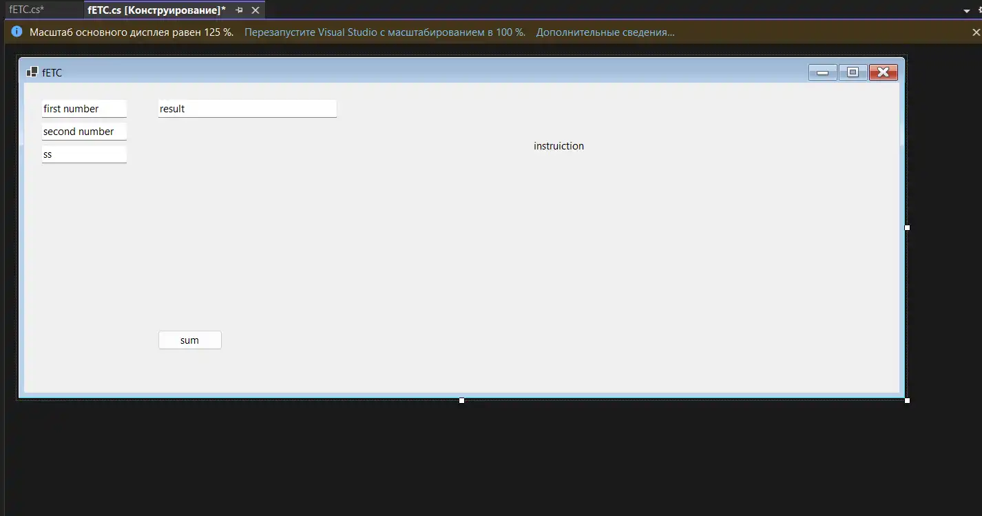Click the fETC form title bar icon
982x516 pixels.
tap(32, 72)
